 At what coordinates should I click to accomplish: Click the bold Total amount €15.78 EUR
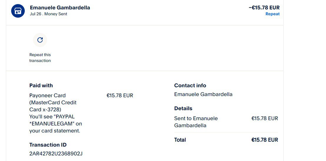coord(264,140)
